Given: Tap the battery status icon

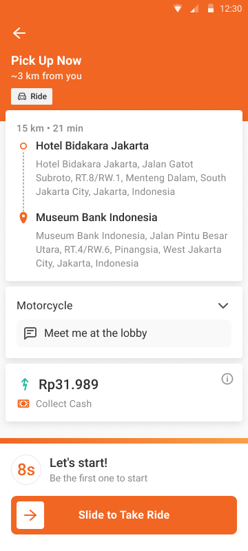Looking at the screenshot, I should [x=211, y=8].
